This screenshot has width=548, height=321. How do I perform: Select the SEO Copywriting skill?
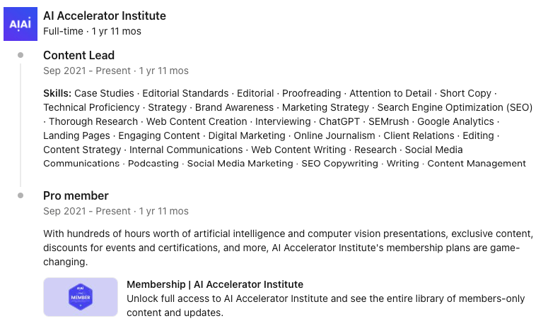point(339,164)
